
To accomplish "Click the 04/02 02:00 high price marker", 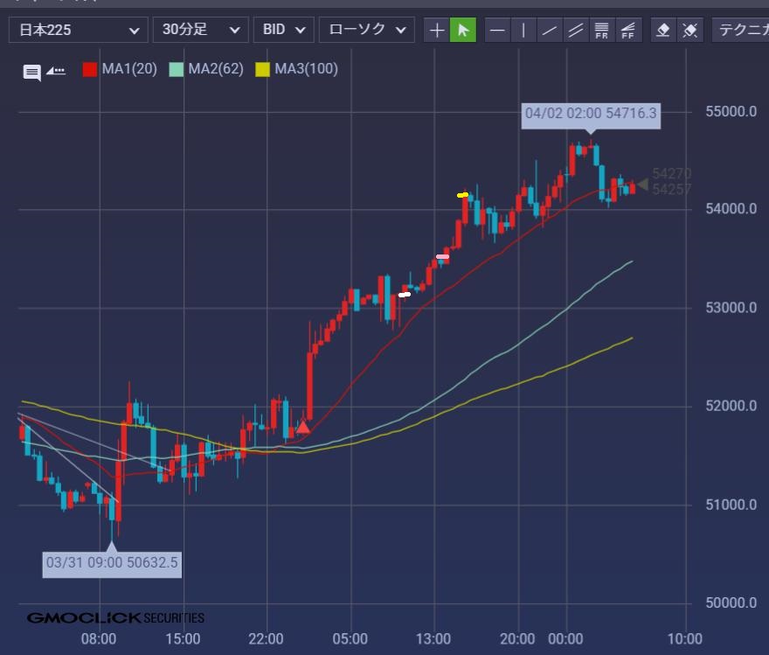I will pos(591,114).
